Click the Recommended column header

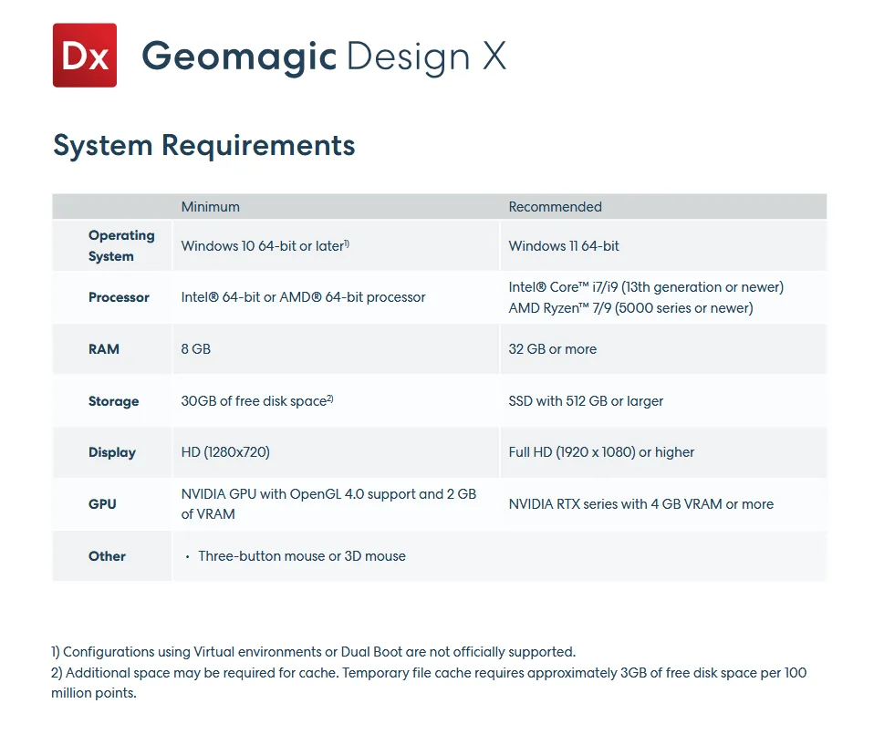[x=555, y=207]
